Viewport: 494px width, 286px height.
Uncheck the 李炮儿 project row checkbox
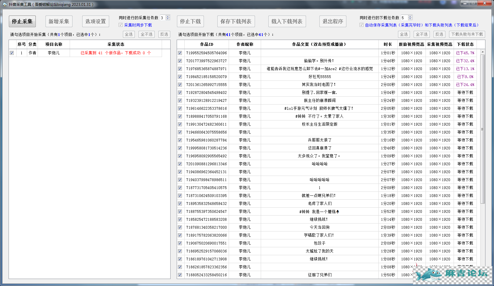pos(12,53)
